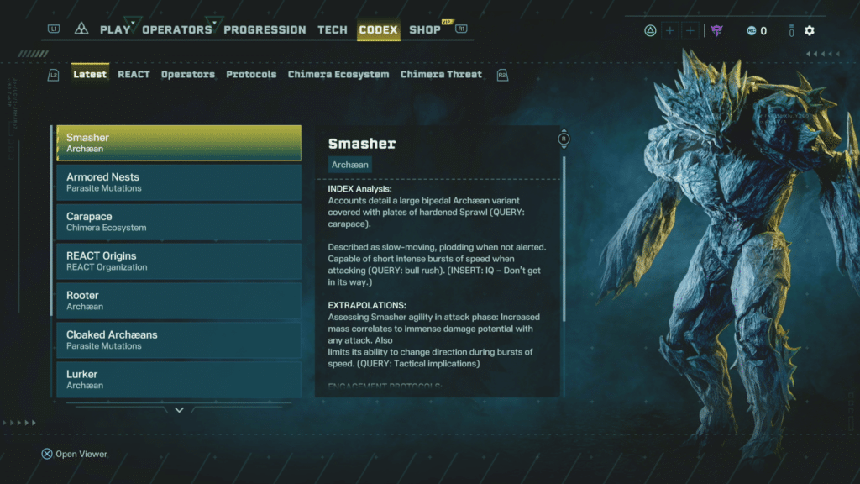
Task: Click the L2 previous category icon
Action: coord(53,75)
